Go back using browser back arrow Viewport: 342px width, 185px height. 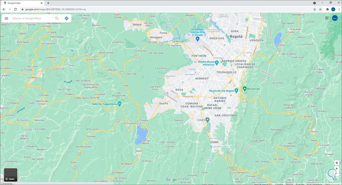(x=4, y=9)
